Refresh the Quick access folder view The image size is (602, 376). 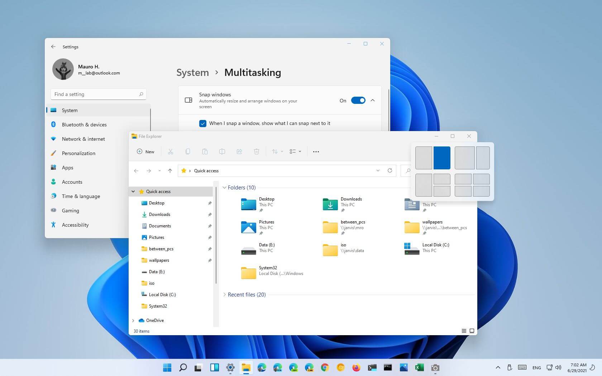point(390,170)
